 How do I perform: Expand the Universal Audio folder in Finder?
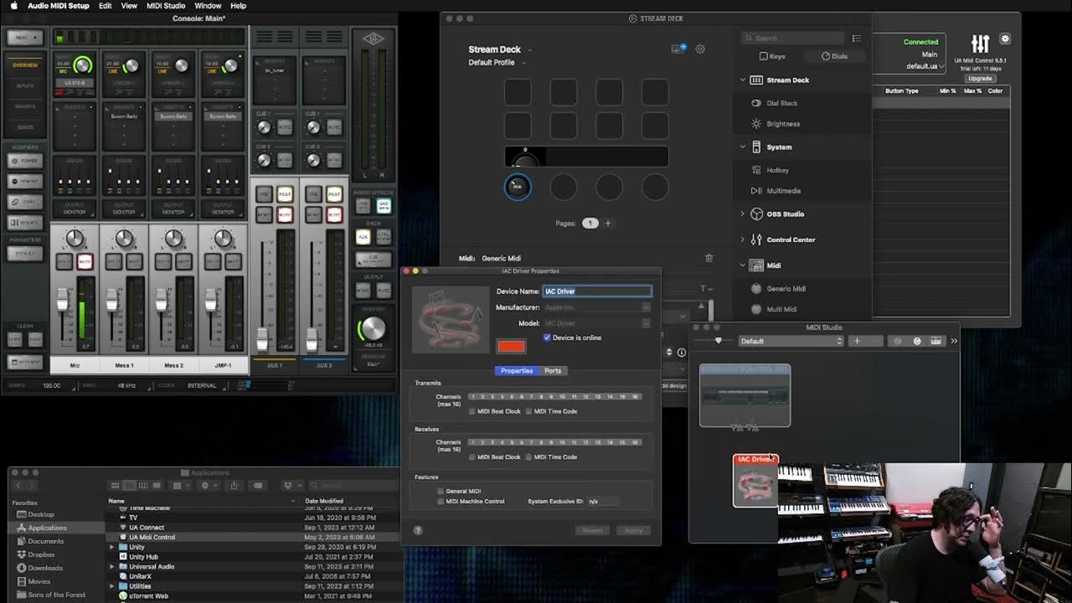[x=112, y=567]
